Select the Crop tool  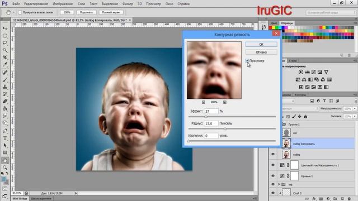click(x=5, y=58)
